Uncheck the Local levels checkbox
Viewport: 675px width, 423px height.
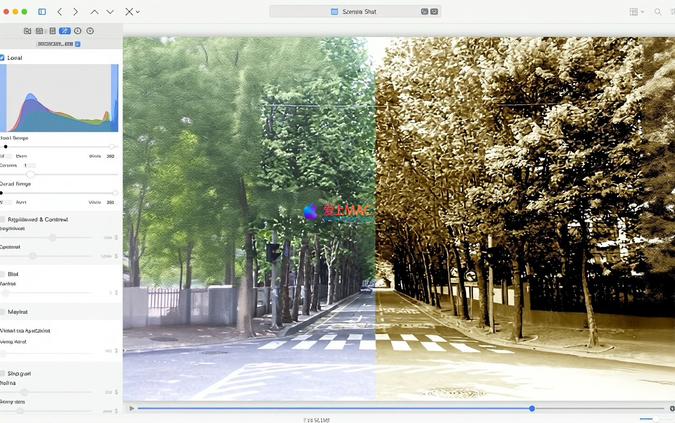[2, 58]
